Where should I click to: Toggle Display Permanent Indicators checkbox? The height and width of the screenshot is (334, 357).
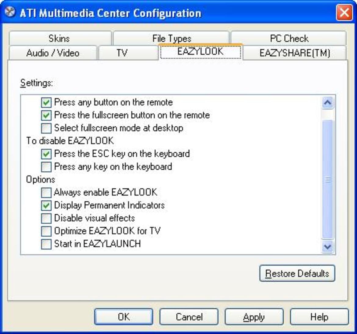click(46, 205)
